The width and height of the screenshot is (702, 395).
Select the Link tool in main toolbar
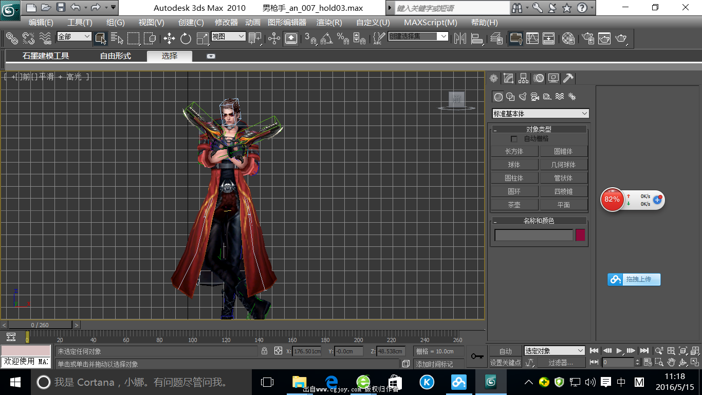click(12, 38)
